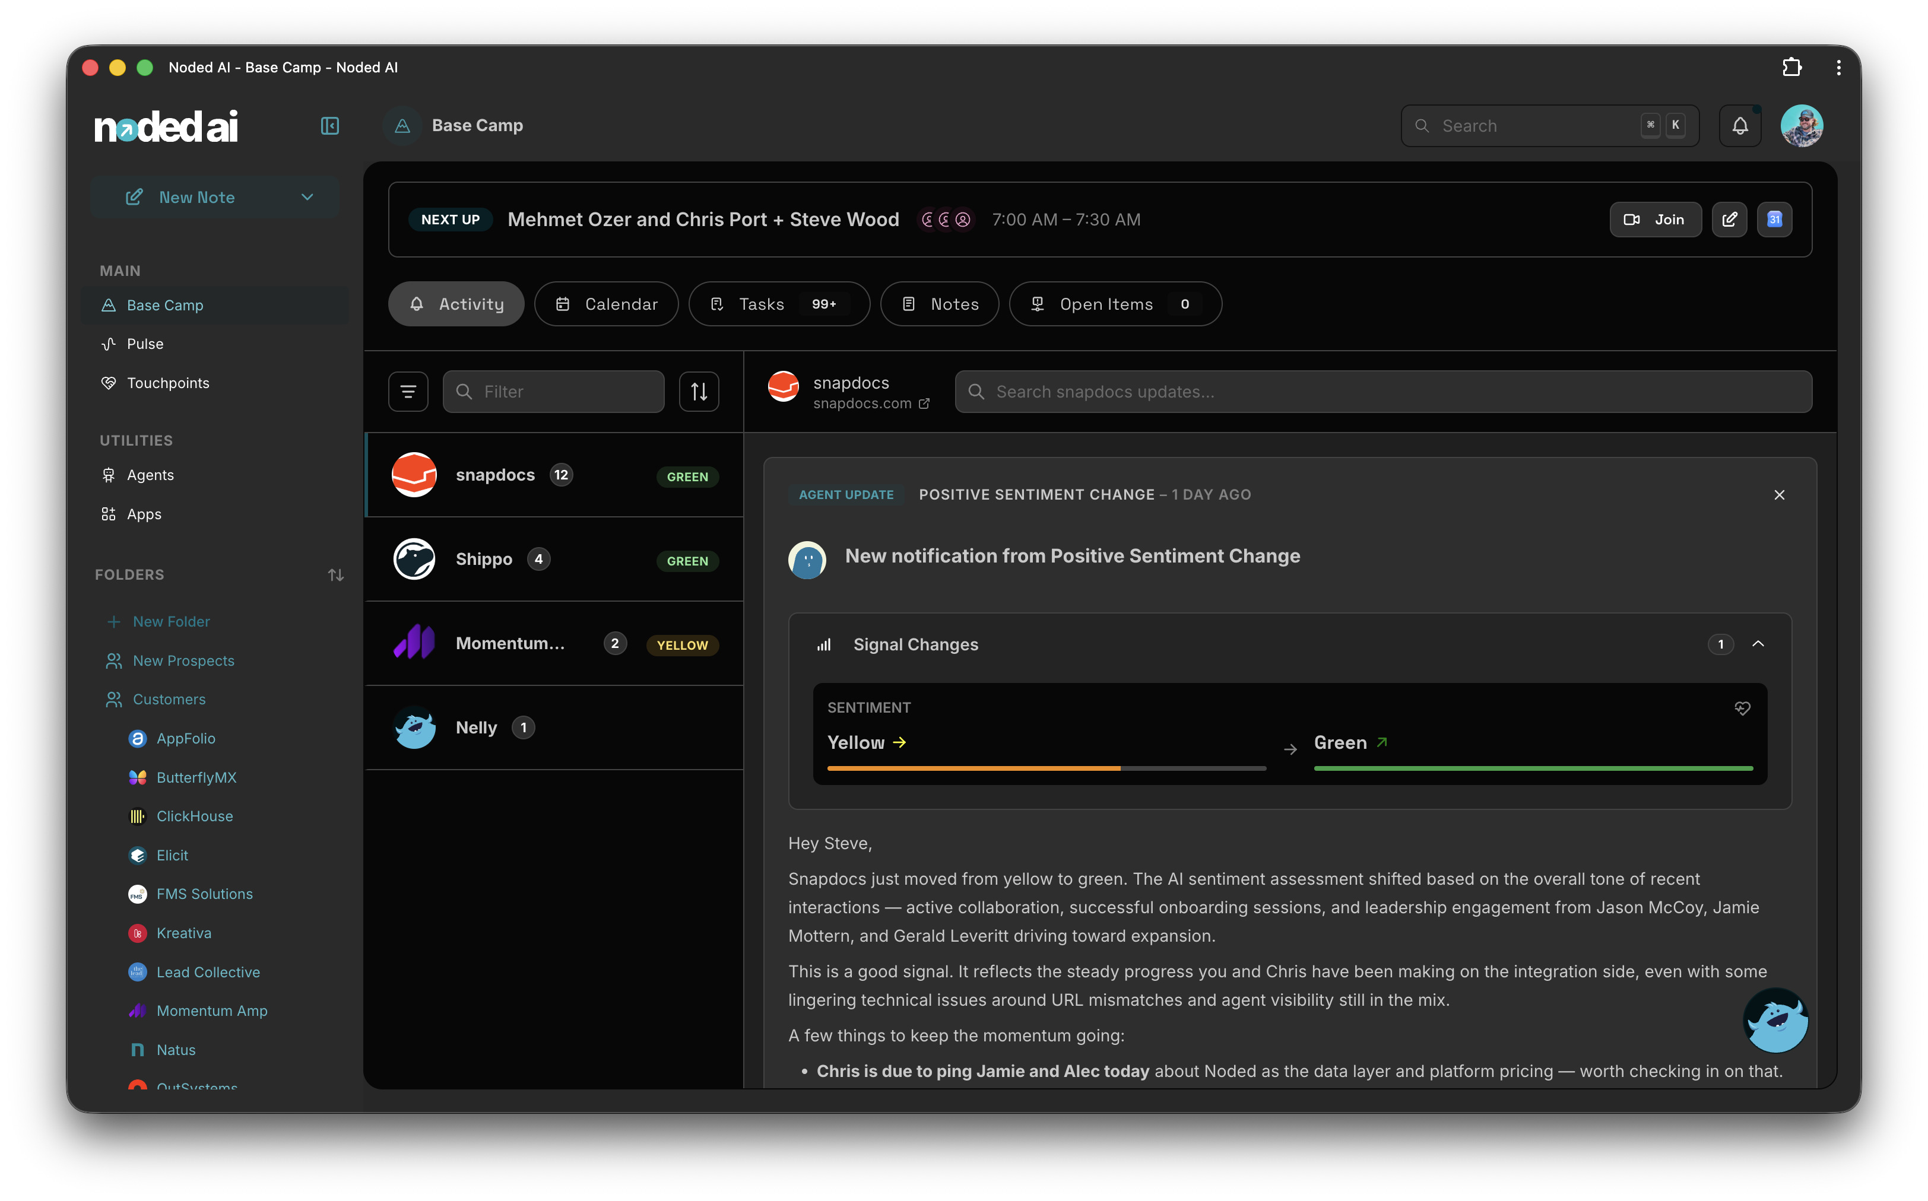Collapse the sidebar panel icon

click(x=329, y=126)
